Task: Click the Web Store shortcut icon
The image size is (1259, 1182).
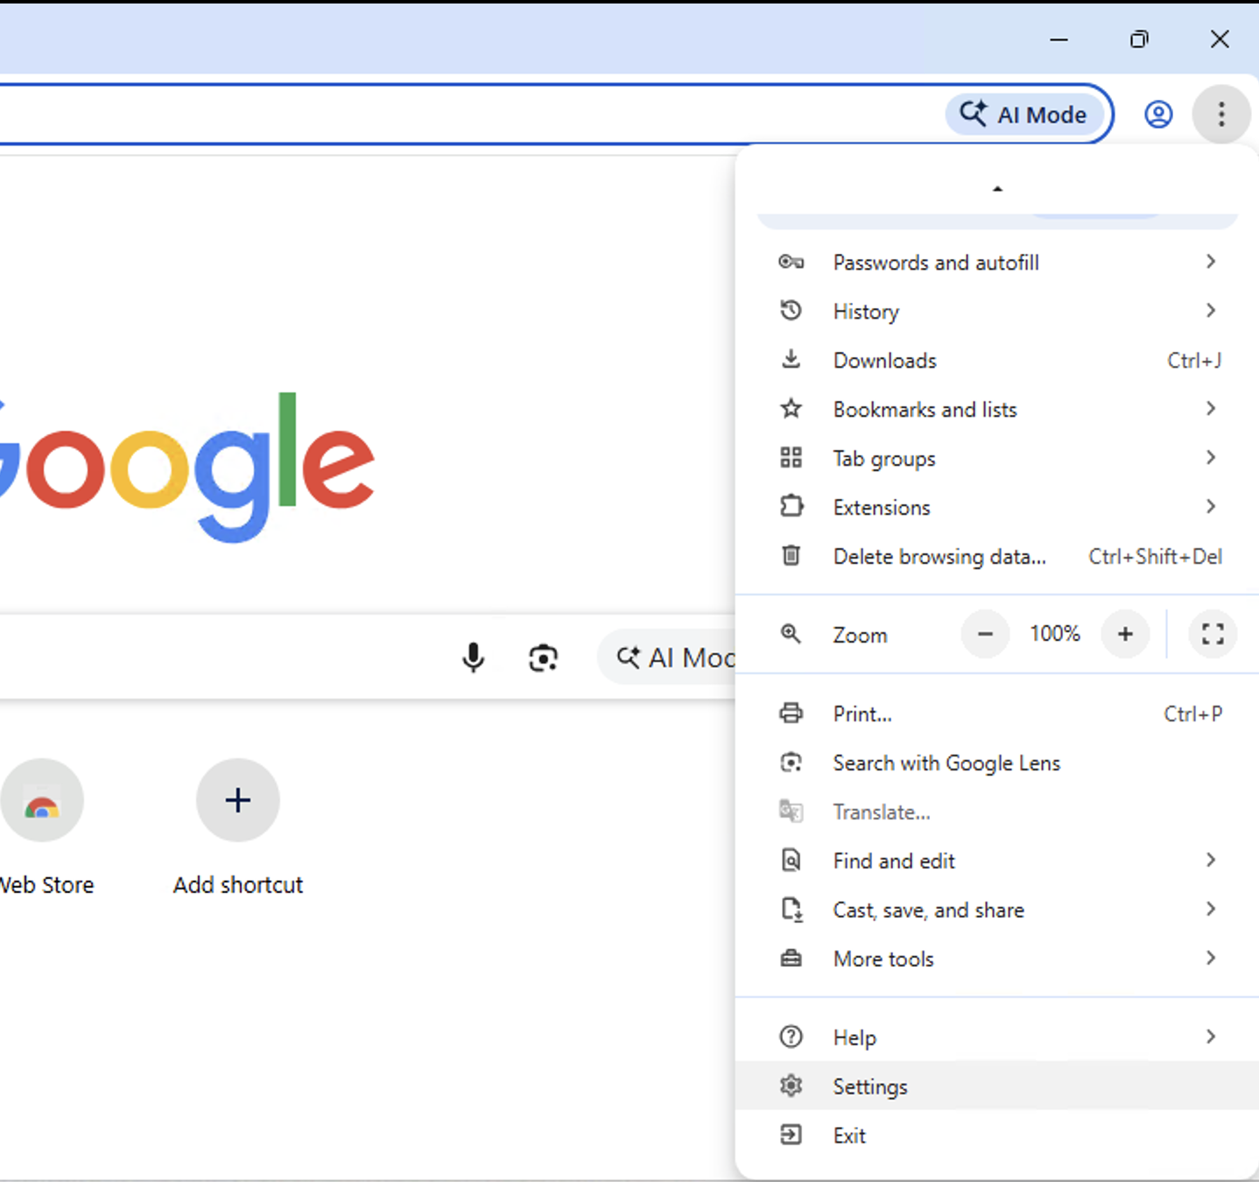Action: [42, 800]
